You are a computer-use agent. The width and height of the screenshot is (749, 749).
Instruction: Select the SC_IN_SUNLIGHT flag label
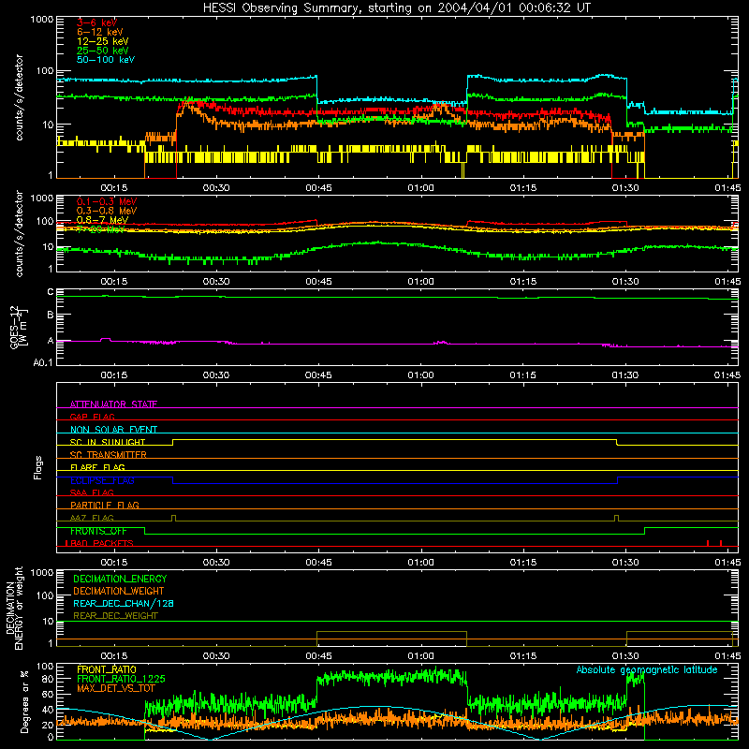[108, 442]
